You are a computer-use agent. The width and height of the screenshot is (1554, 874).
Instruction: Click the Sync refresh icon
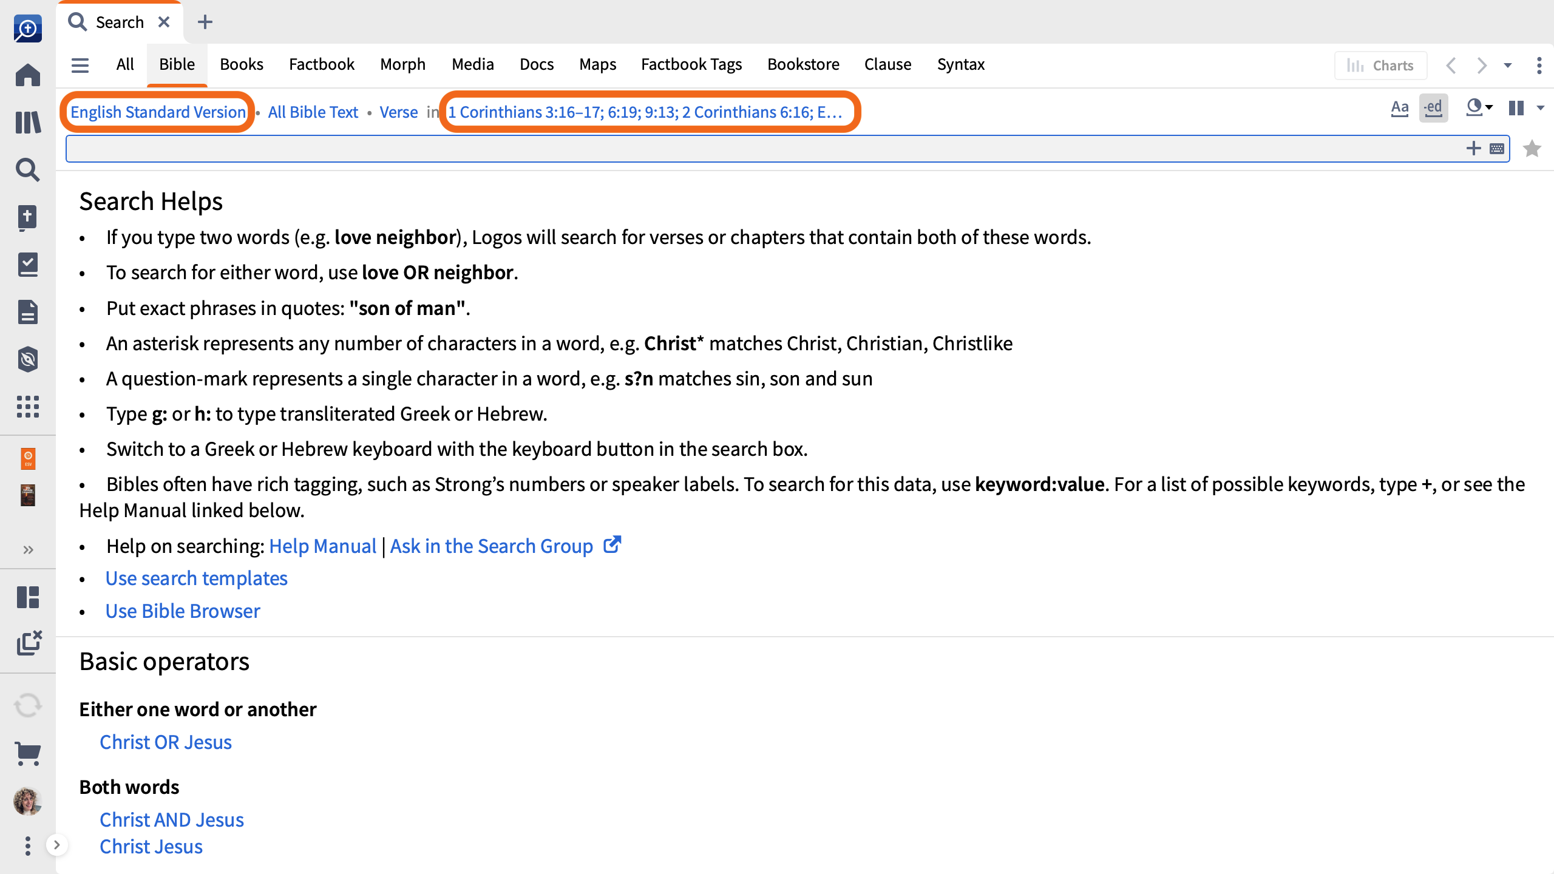pos(28,705)
